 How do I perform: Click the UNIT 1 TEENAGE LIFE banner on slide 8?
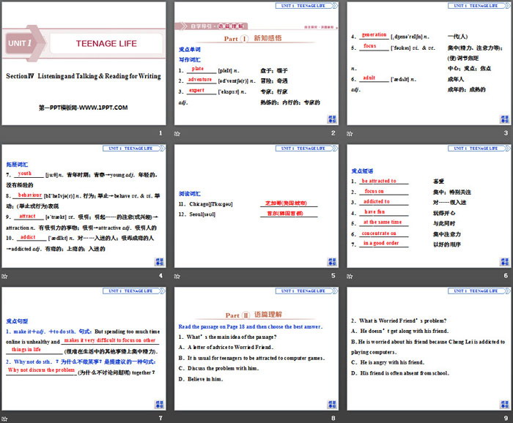pos(306,291)
